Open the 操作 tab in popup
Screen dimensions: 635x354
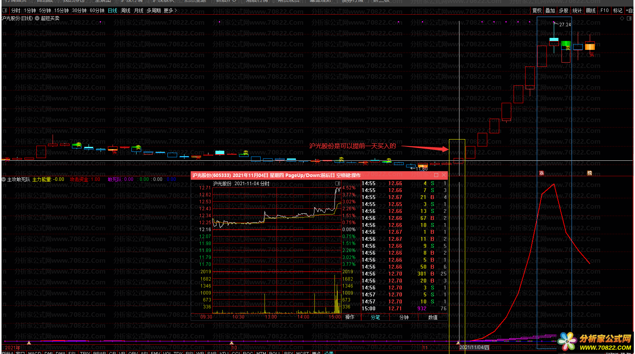coord(350,317)
